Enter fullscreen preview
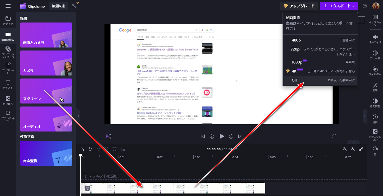 pyautogui.click(x=334, y=136)
